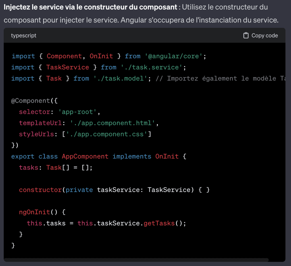The height and width of the screenshot is (266, 291).
Task: Click the code block's horizontal scrollbar
Action: click(136, 260)
